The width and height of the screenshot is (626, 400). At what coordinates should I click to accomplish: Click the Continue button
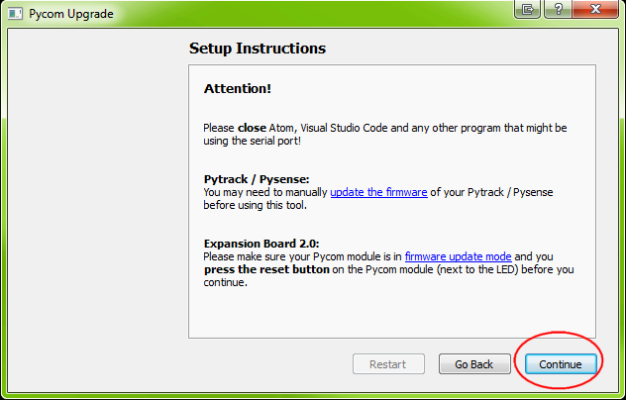point(561,364)
